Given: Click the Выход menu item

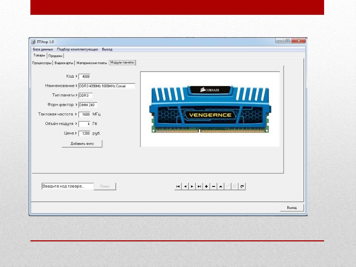Looking at the screenshot, I should click(107, 49).
